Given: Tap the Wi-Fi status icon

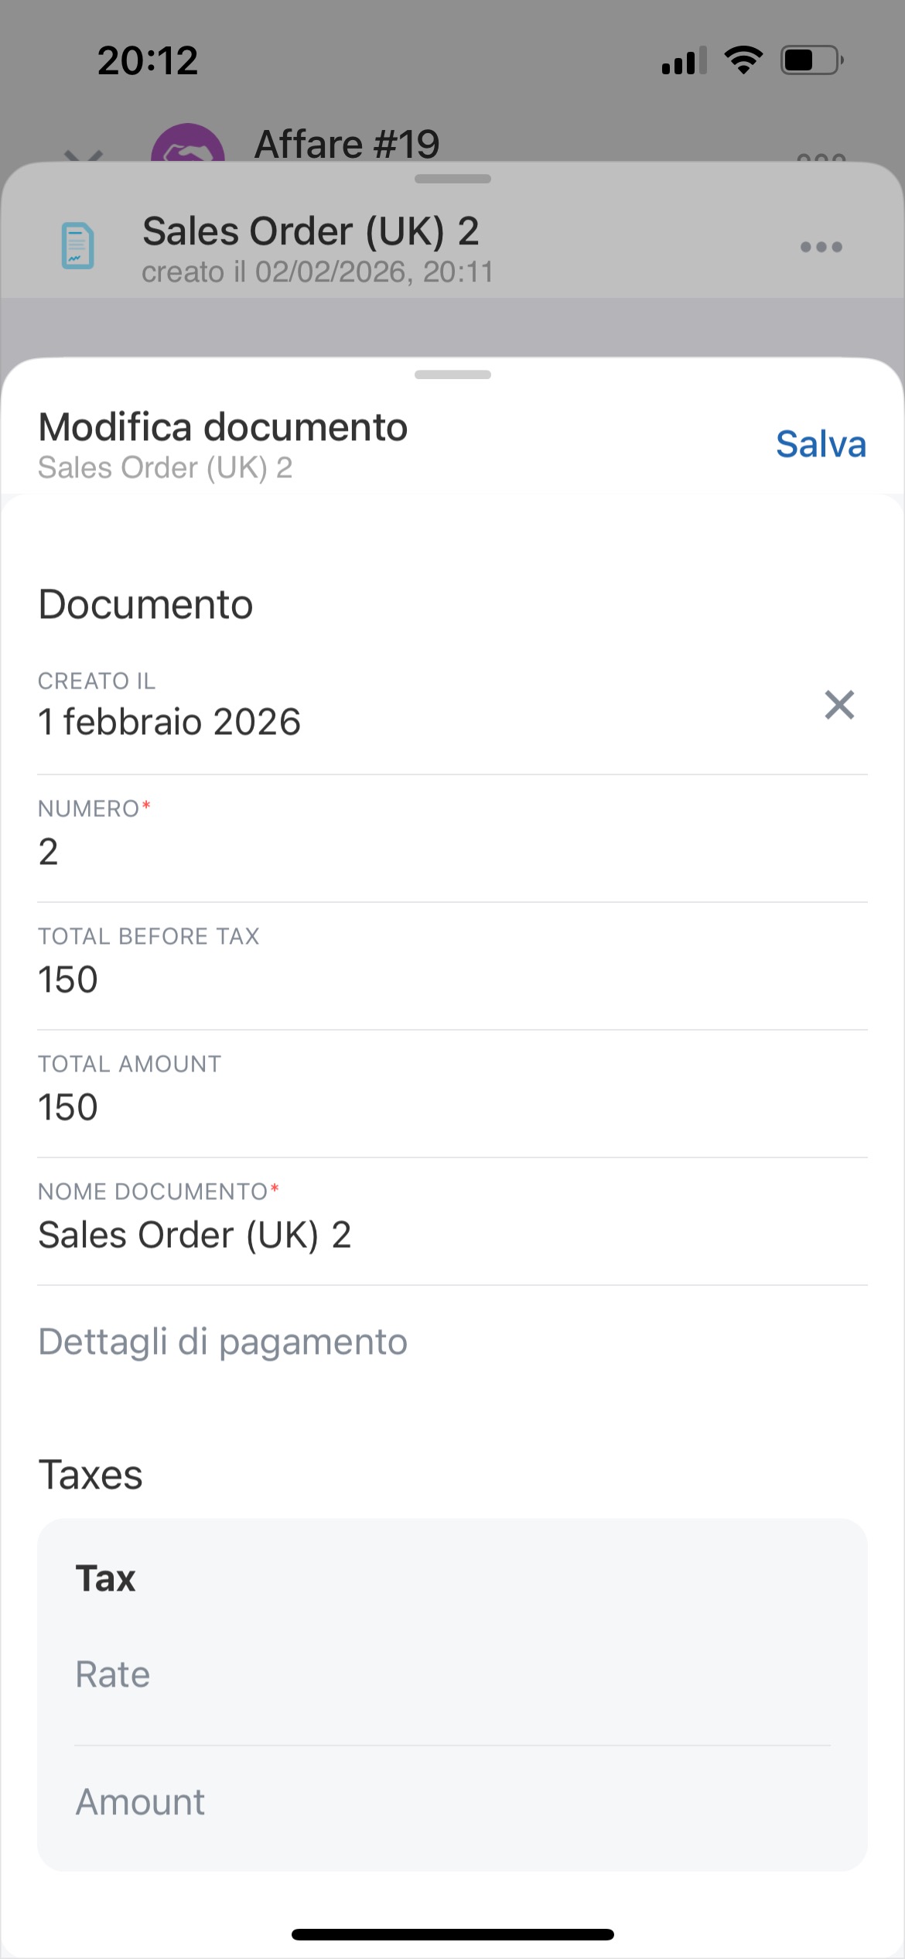Looking at the screenshot, I should 743,60.
